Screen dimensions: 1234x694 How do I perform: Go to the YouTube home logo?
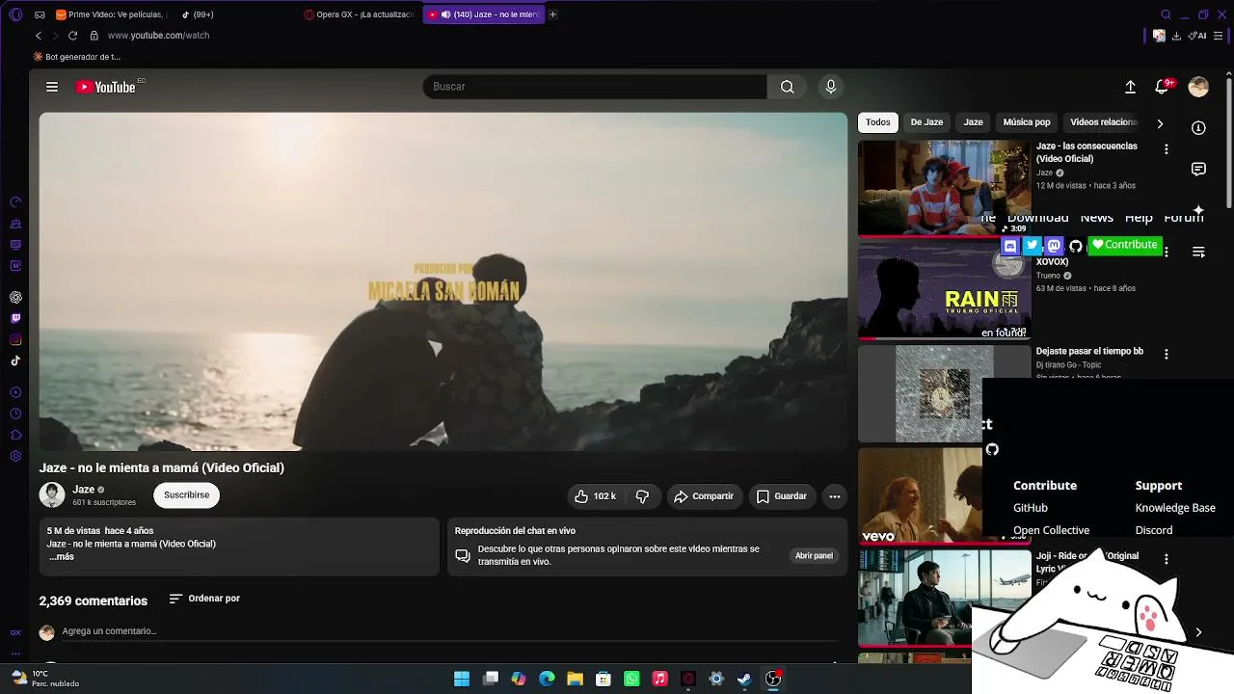tap(106, 87)
